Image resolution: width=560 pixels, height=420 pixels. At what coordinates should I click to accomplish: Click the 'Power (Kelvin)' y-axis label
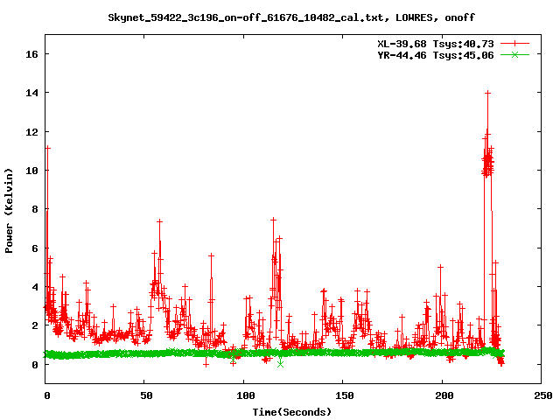(x=9, y=211)
